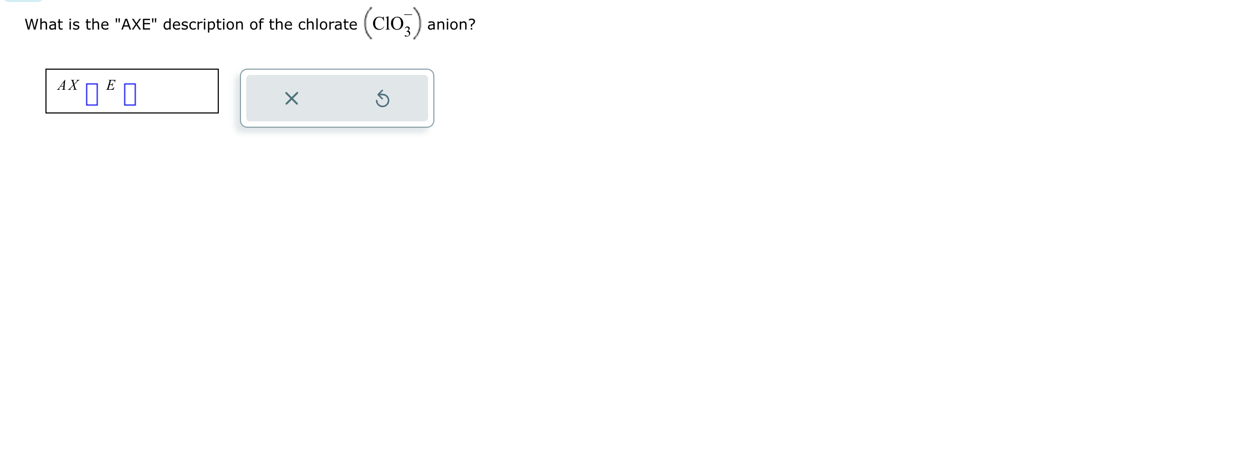Click the empty area inside the answer box

tap(177, 91)
